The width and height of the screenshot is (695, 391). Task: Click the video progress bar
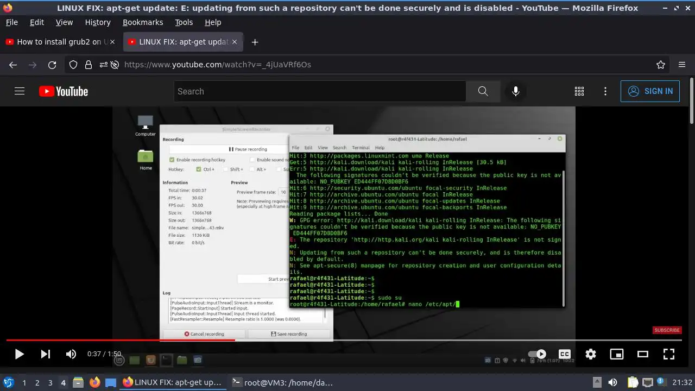(344, 340)
